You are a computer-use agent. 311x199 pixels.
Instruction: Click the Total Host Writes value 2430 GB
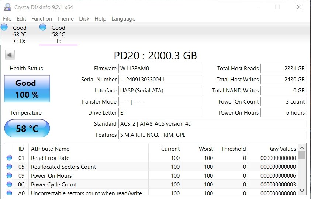point(283,80)
